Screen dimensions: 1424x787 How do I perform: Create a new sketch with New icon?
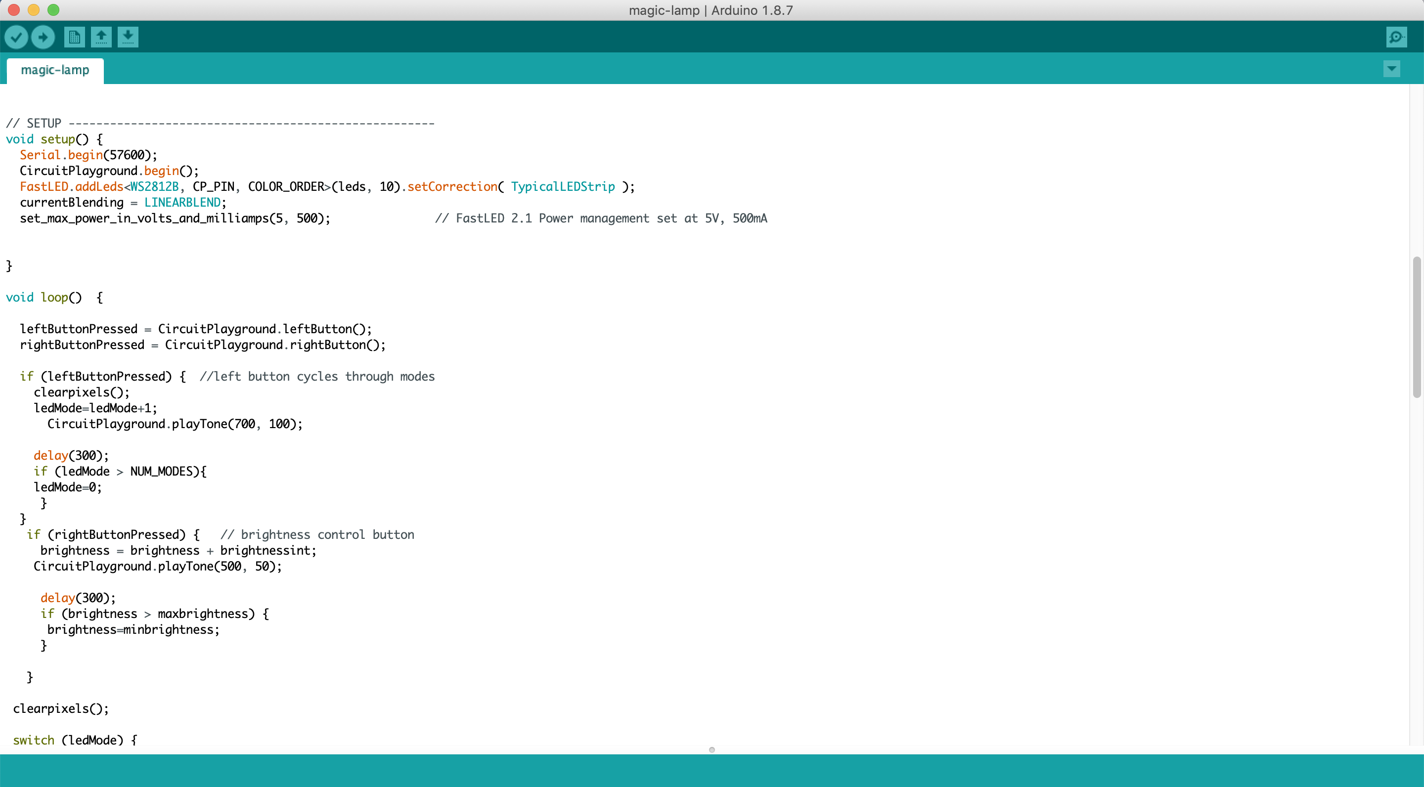pyautogui.click(x=74, y=37)
